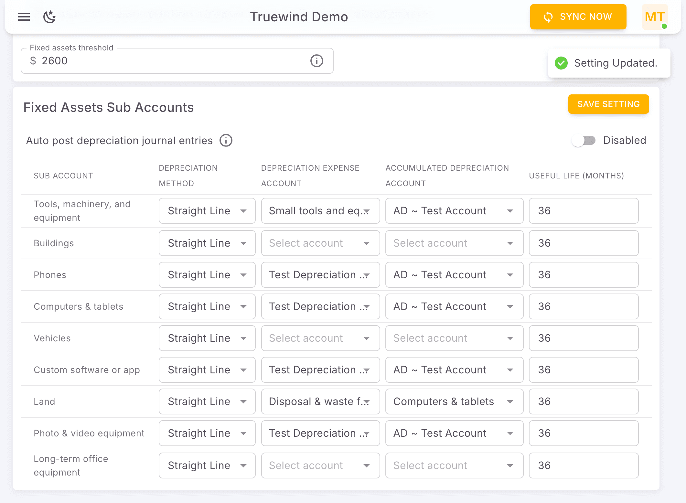Screen dimensions: 686x503
Task: View the fixed assets threshold info tooltip
Action: pyautogui.click(x=316, y=61)
